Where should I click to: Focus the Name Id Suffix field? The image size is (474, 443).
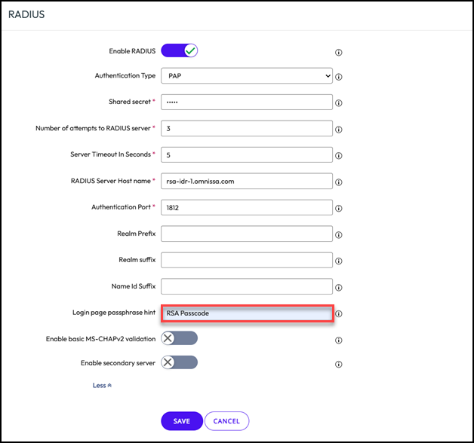(x=247, y=286)
